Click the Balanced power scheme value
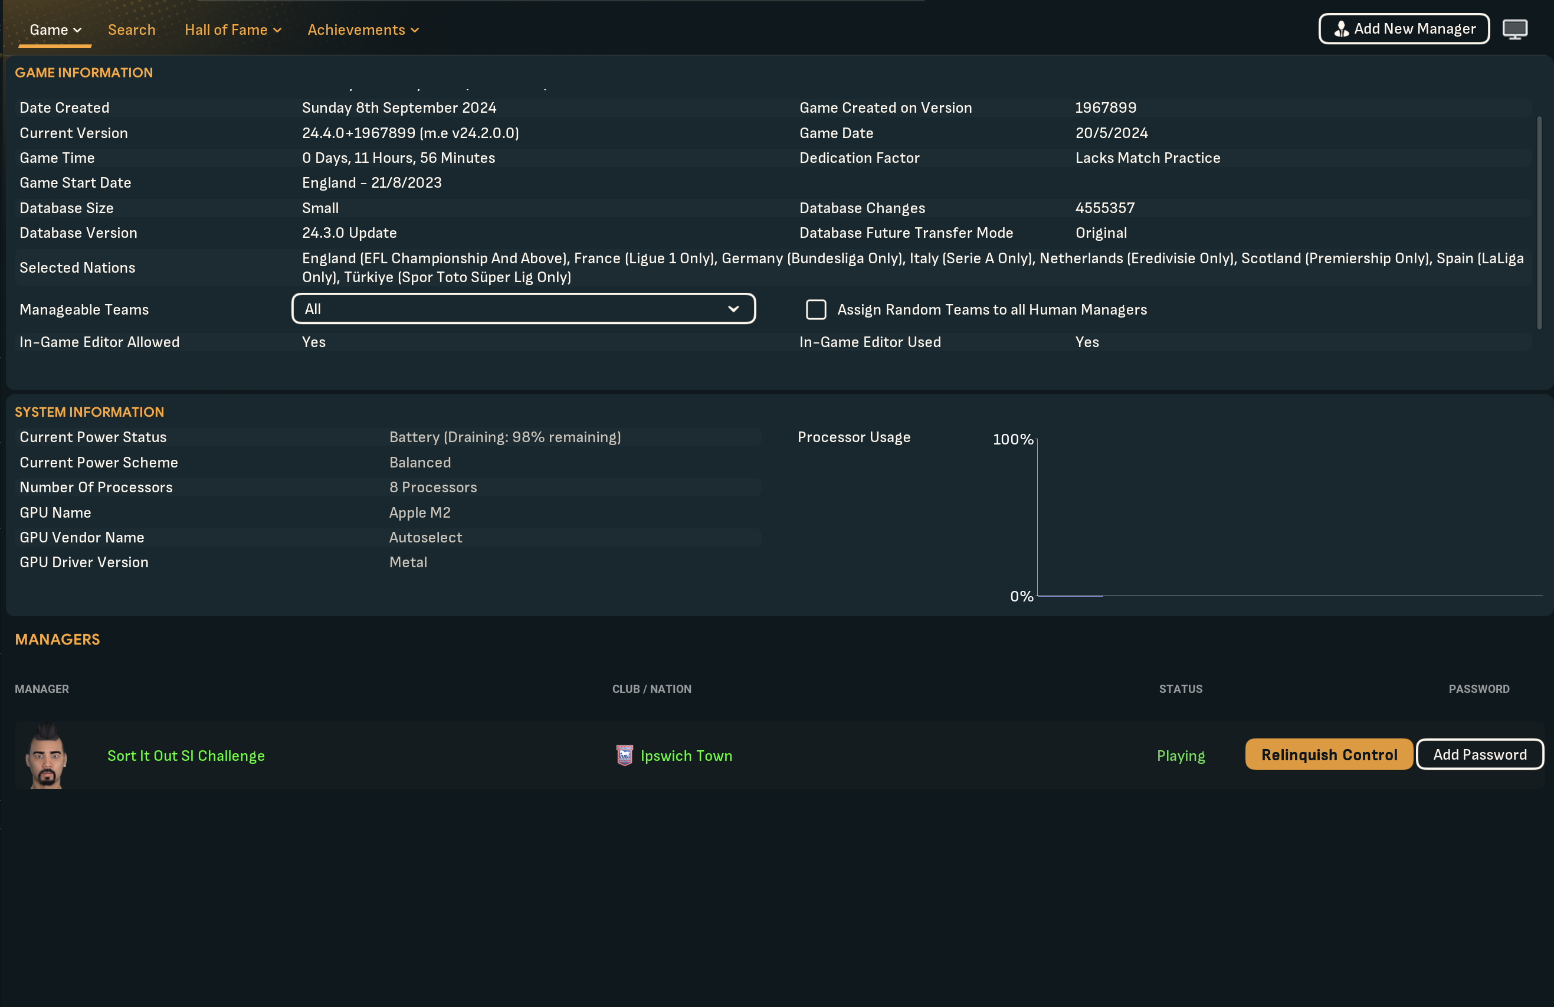Screen dimensions: 1554x1007 click(420, 462)
